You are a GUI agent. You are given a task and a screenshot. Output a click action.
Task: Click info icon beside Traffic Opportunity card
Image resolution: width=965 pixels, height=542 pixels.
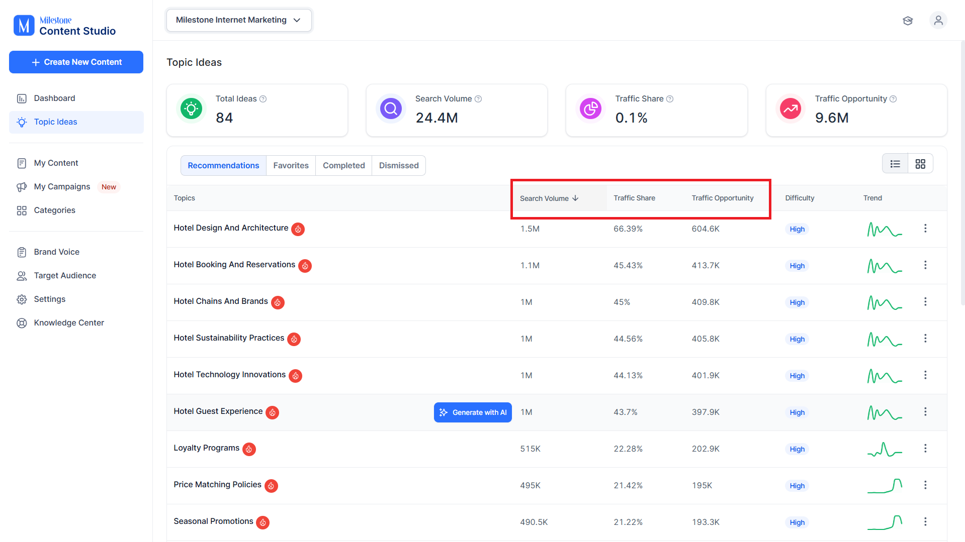click(893, 99)
